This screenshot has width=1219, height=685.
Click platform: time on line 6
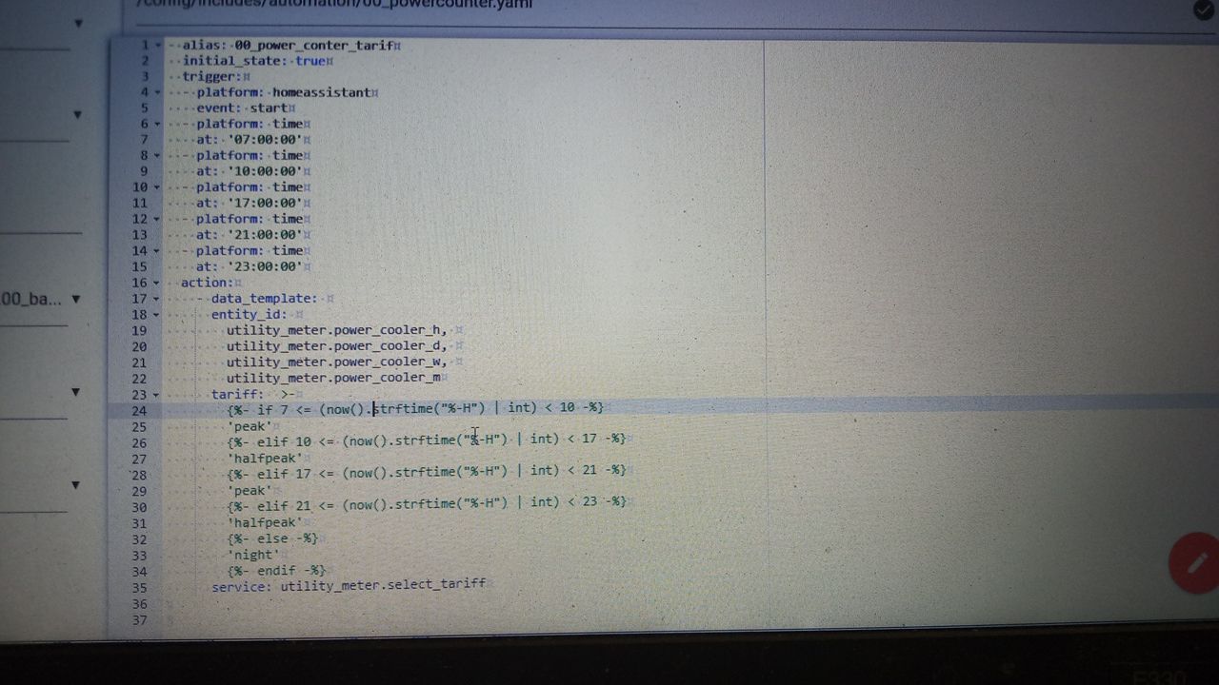pyautogui.click(x=250, y=124)
